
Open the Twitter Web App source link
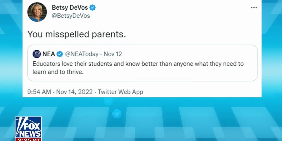[121, 92]
